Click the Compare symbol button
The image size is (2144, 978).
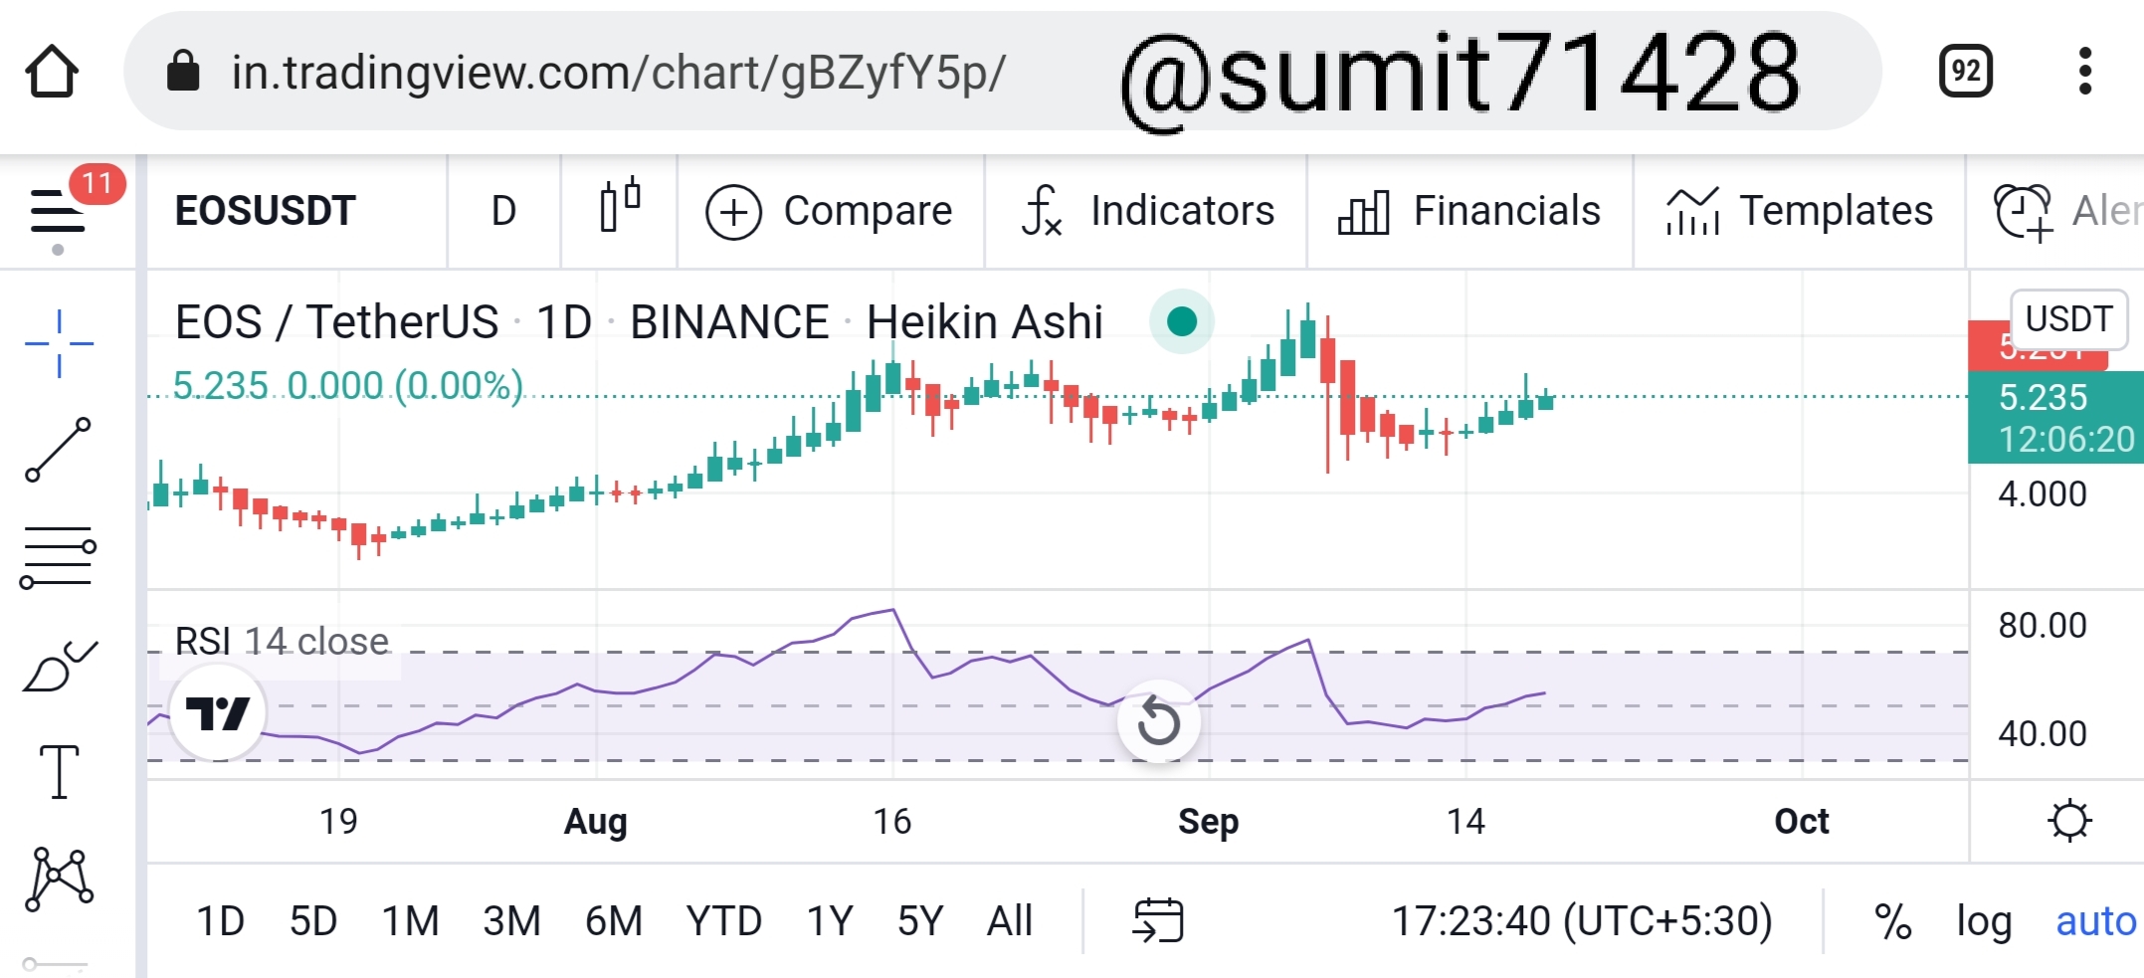pos(830,211)
